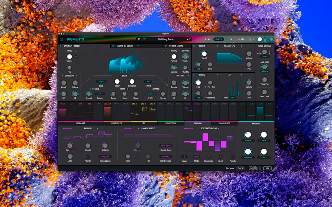Open the KEYBOARD modulation tab
Screen dimensions: 332x207
point(80,123)
